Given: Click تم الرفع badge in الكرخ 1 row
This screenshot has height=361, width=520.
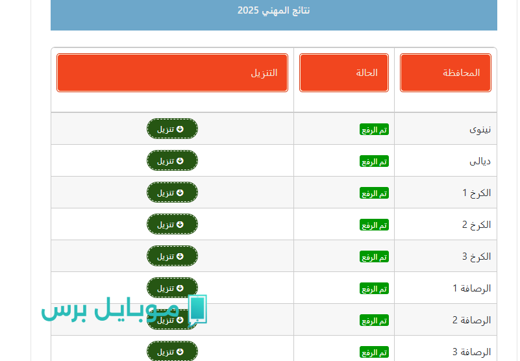Looking at the screenshot, I should click(374, 193).
